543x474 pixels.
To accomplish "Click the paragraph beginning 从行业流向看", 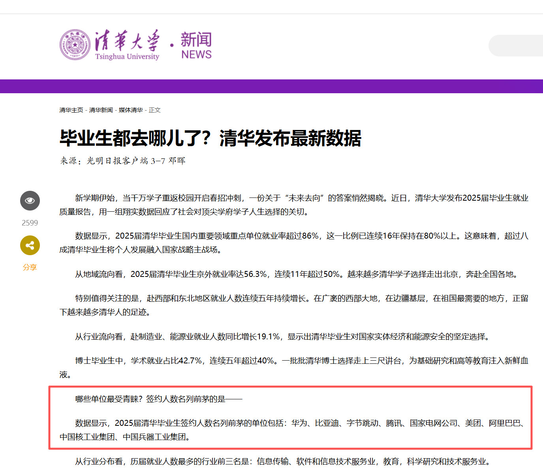I will [x=282, y=337].
